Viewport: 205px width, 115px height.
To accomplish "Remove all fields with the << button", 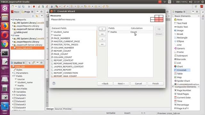I will pyautogui.click(x=102, y=44).
